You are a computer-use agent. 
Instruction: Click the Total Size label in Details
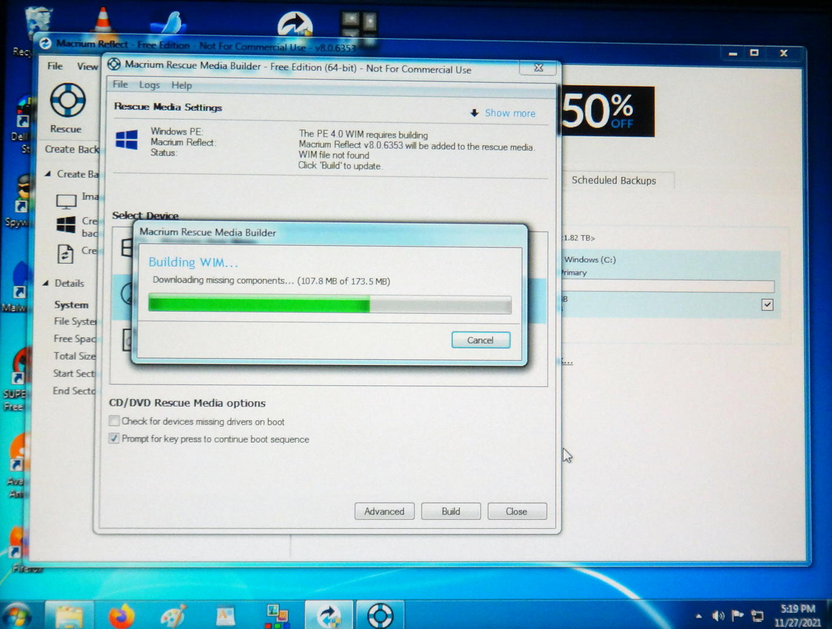[x=75, y=356]
